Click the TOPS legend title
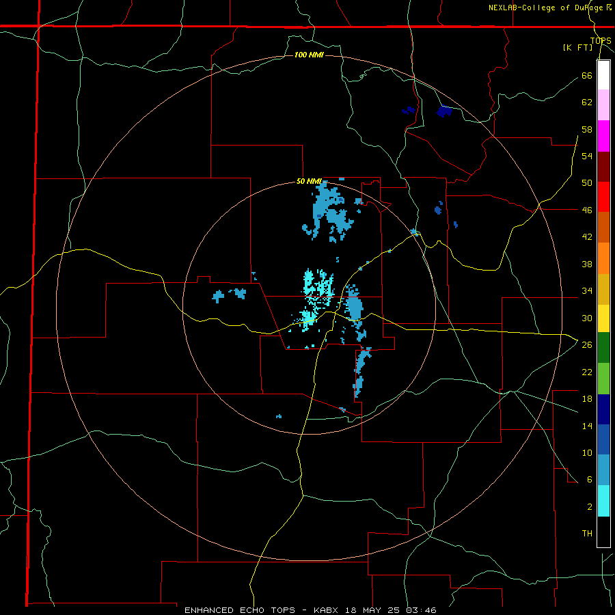 [x=601, y=40]
